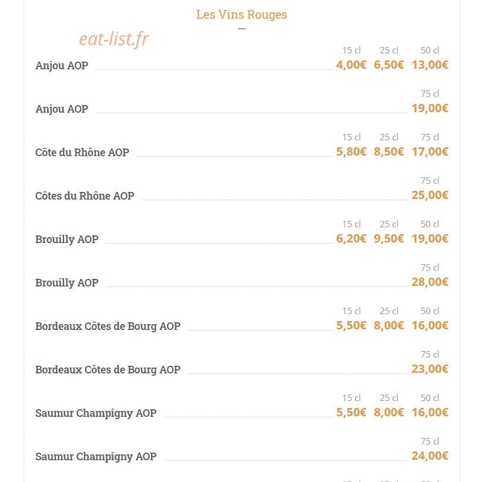Open the eat-list.fr watermark link
The image size is (480, 482).
point(114,39)
